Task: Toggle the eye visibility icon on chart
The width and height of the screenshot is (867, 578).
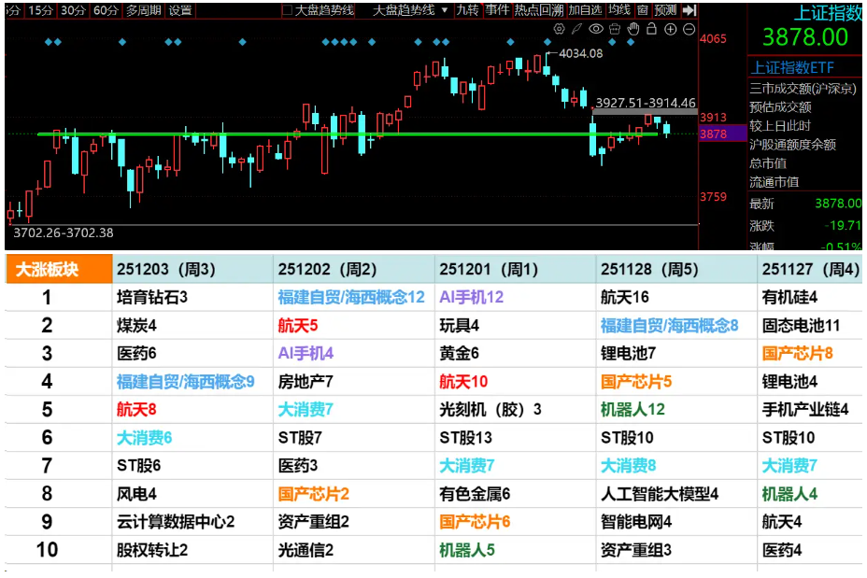Action: pyautogui.click(x=597, y=29)
